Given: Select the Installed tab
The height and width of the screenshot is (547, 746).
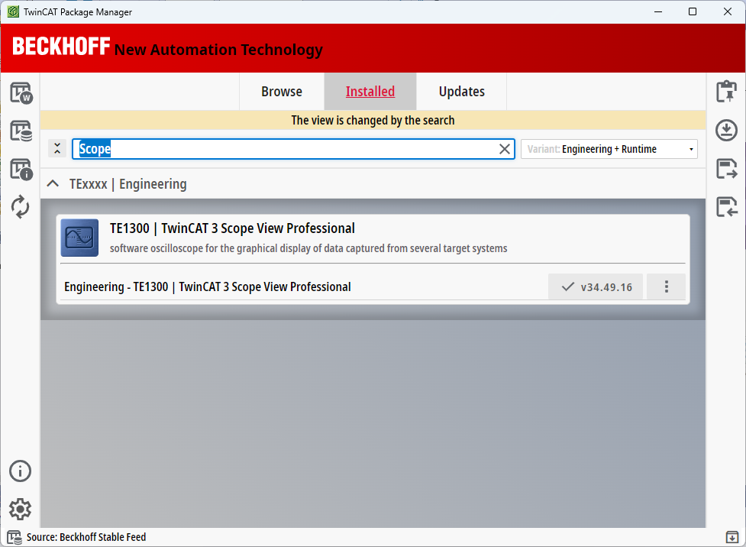Looking at the screenshot, I should (370, 92).
